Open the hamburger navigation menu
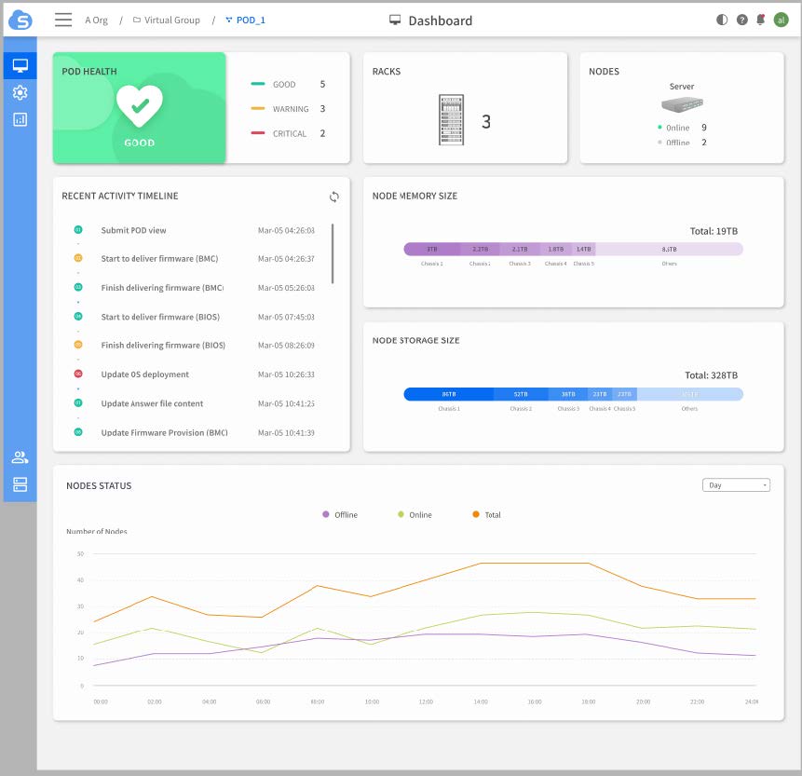This screenshot has height=776, width=802. click(63, 20)
